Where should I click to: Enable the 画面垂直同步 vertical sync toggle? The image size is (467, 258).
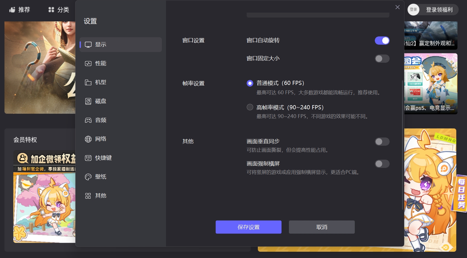pyautogui.click(x=382, y=142)
